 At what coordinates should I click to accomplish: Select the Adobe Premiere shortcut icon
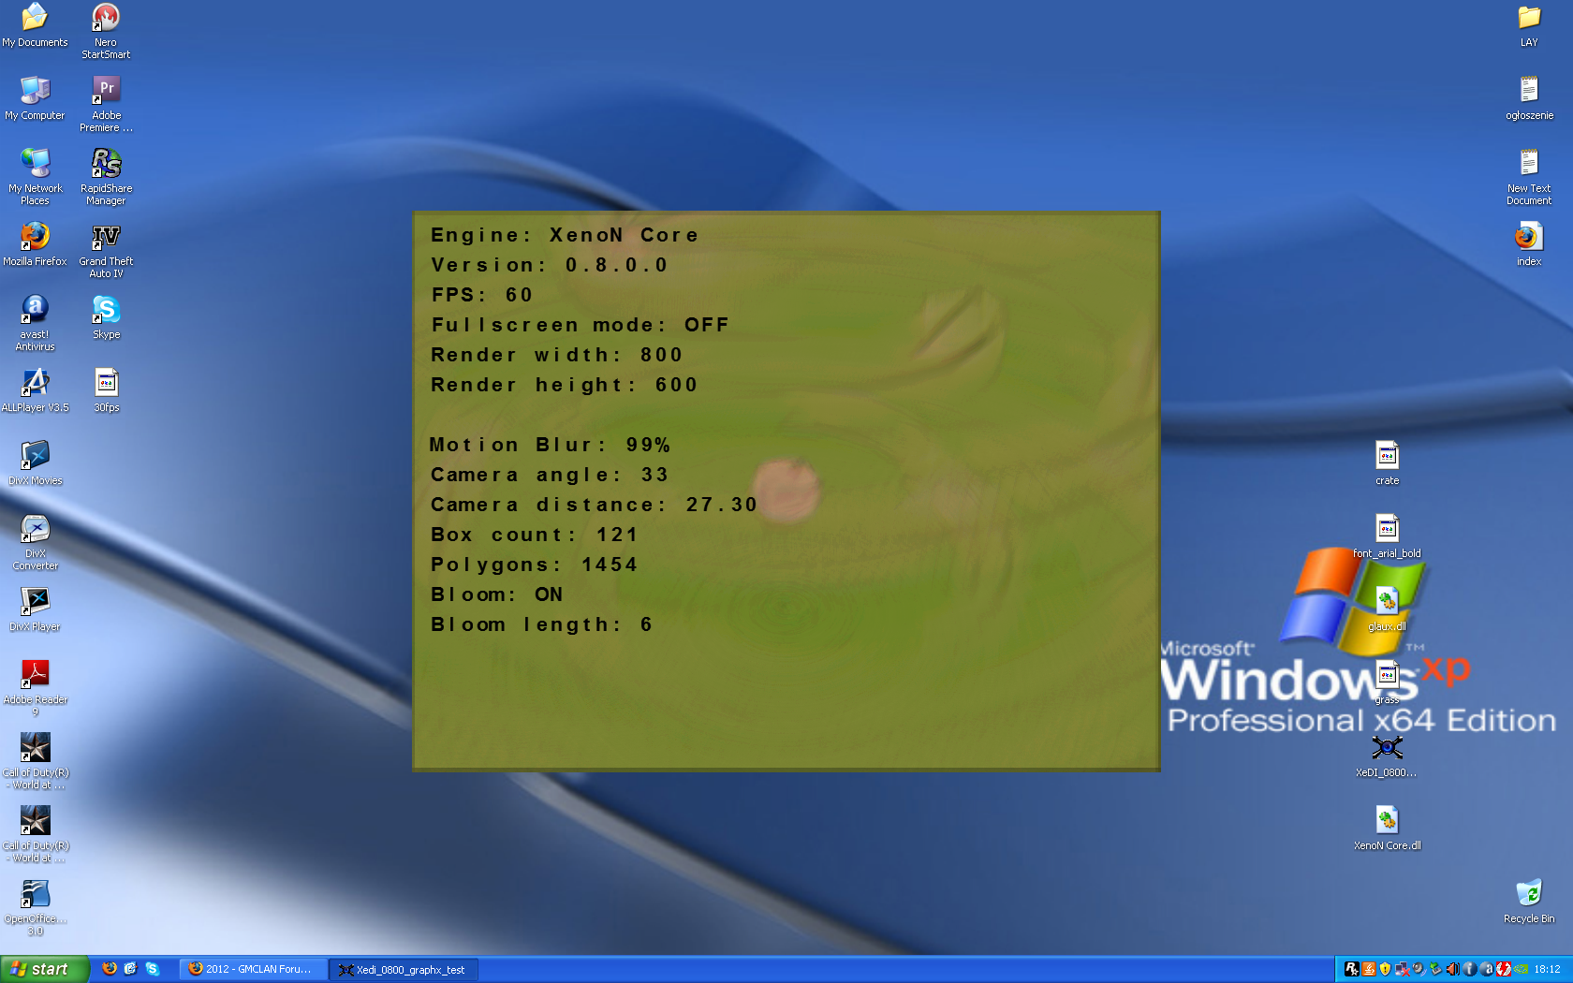coord(106,91)
